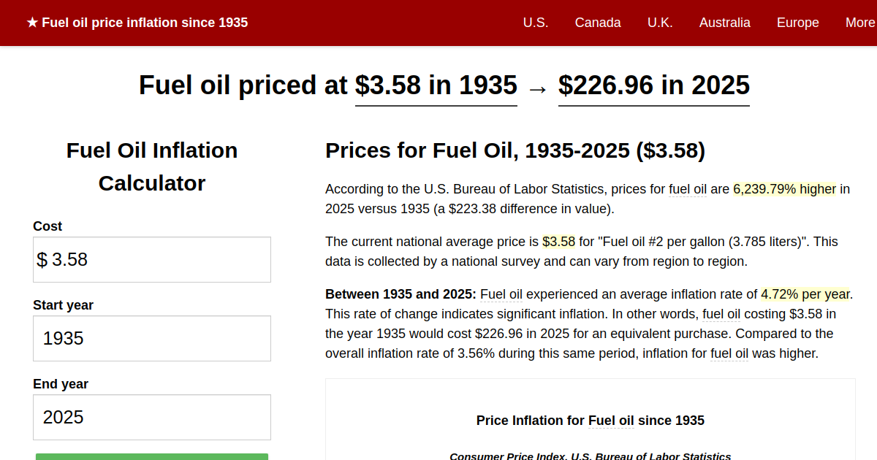877x460 pixels.
Task: Click the highlighted $3.58 national average price
Action: click(x=559, y=241)
